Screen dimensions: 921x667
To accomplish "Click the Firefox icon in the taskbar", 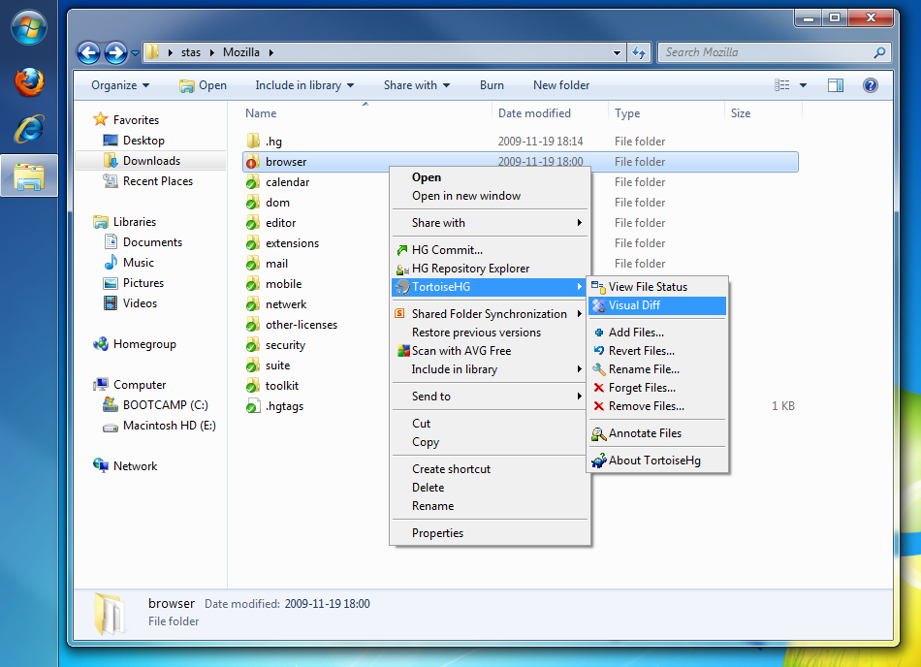I will coord(29,81).
